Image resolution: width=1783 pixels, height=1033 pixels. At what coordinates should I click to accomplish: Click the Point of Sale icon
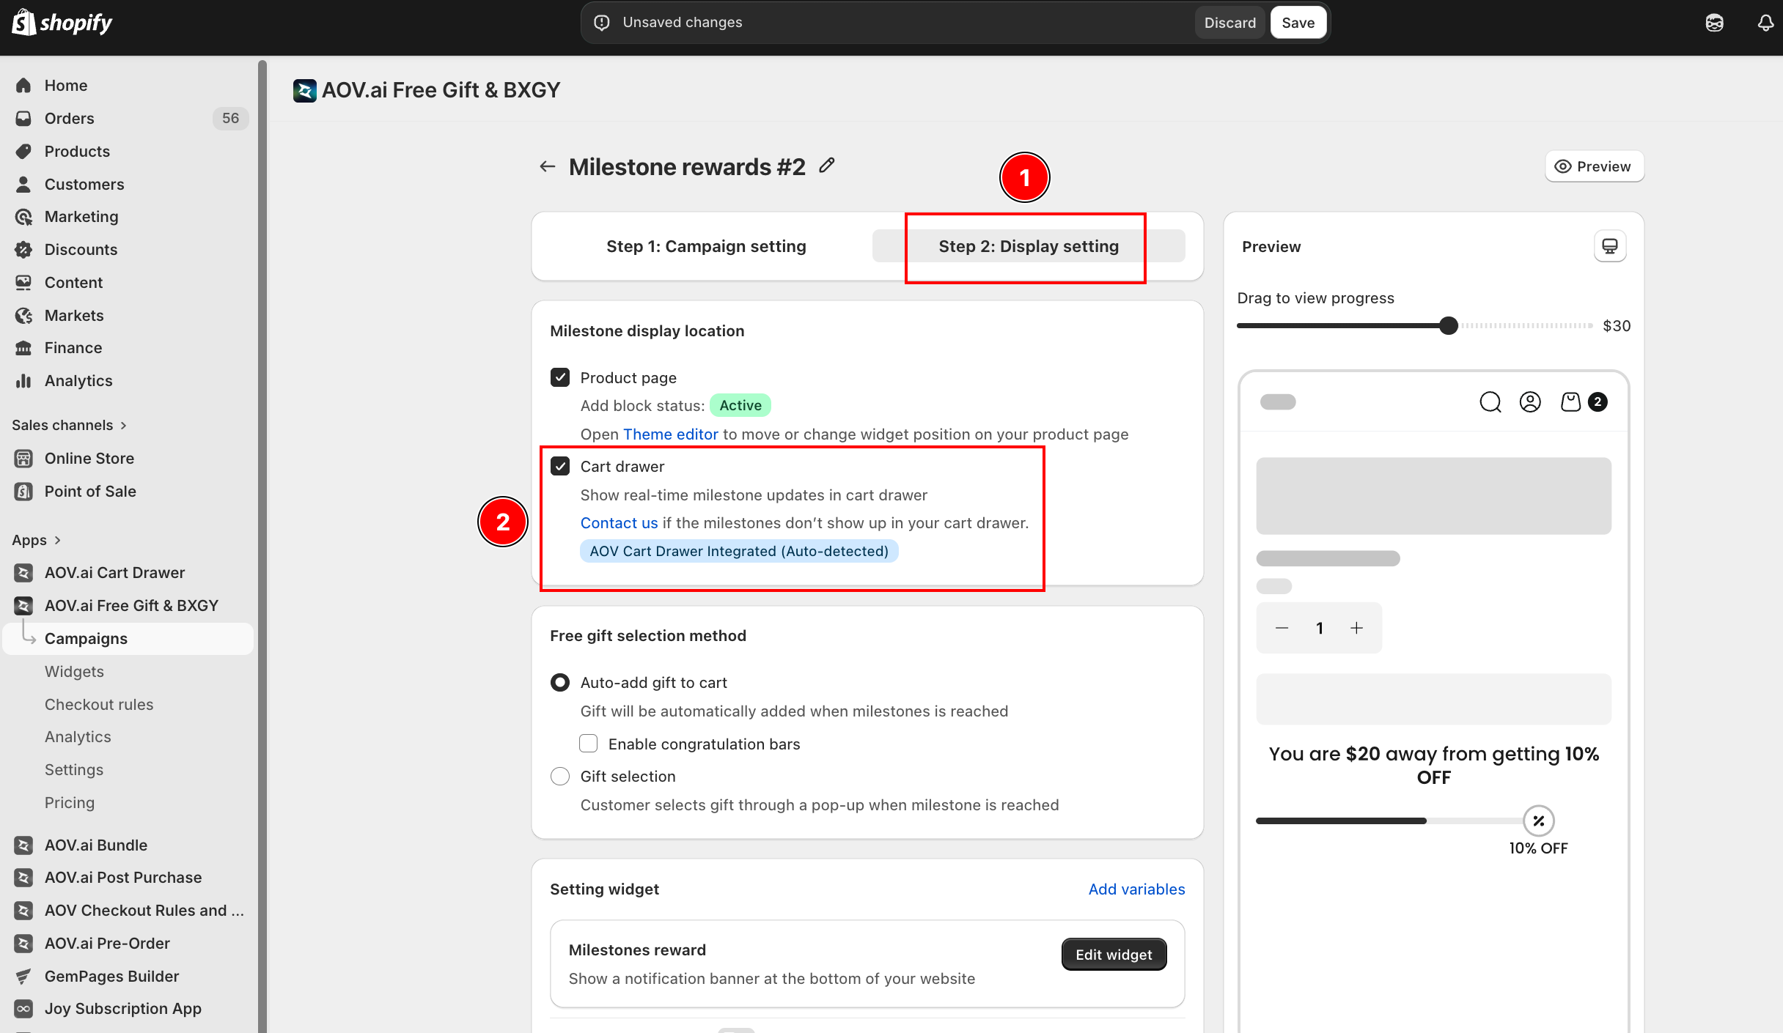click(23, 492)
